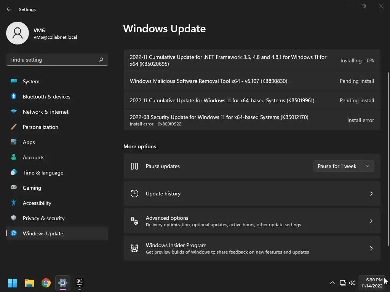Select Accounts in the sidebar
Screen dimensions: 390x292
34,157
